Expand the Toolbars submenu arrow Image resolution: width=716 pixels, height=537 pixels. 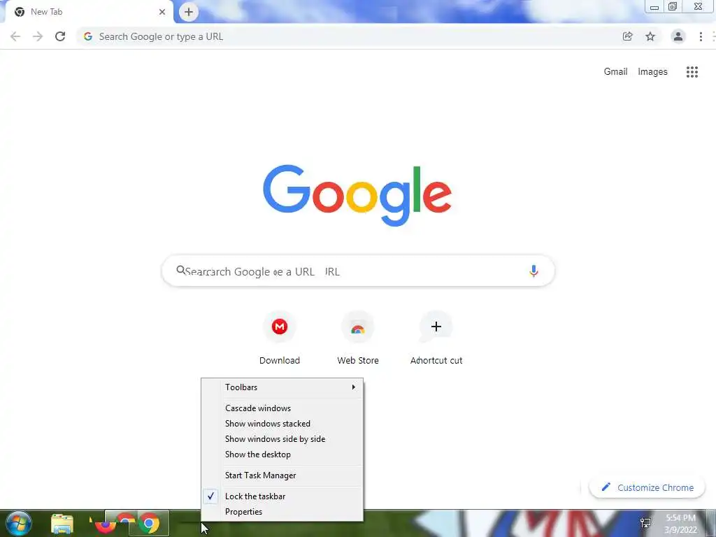coord(353,387)
